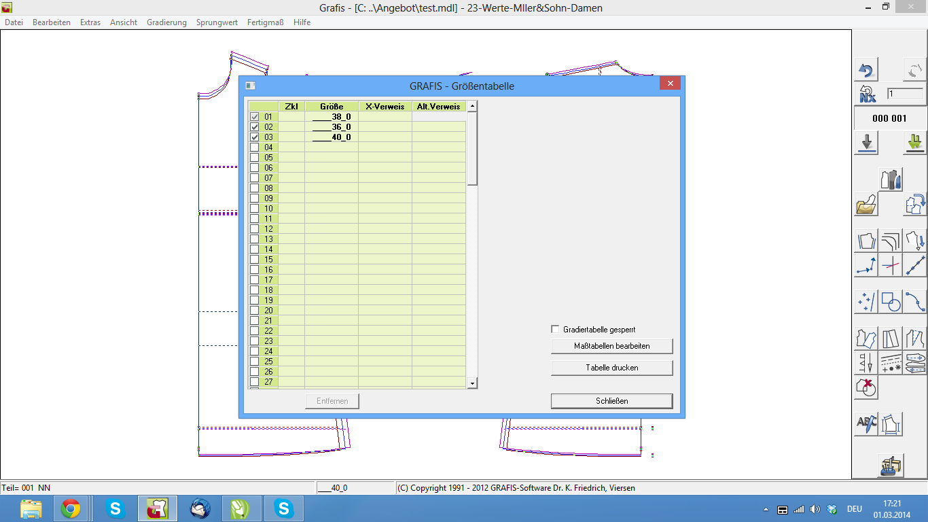Open the Ansicht menu
The width and height of the screenshot is (928, 522).
124,22
